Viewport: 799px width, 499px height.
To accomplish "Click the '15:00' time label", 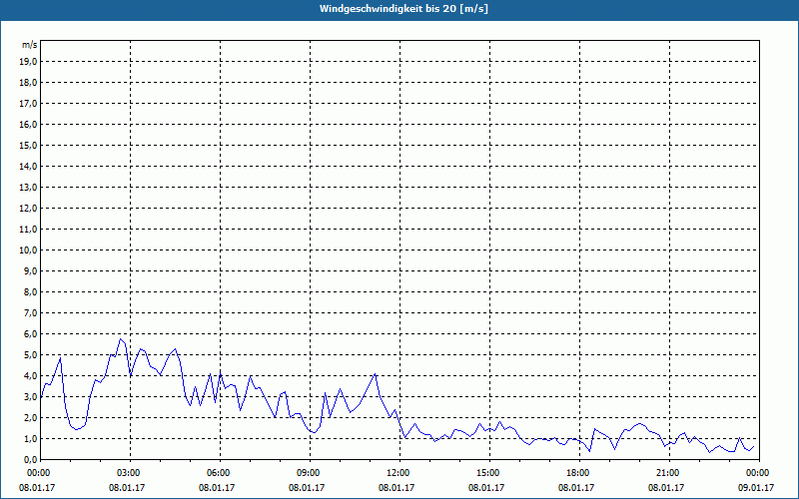I will 489,473.
